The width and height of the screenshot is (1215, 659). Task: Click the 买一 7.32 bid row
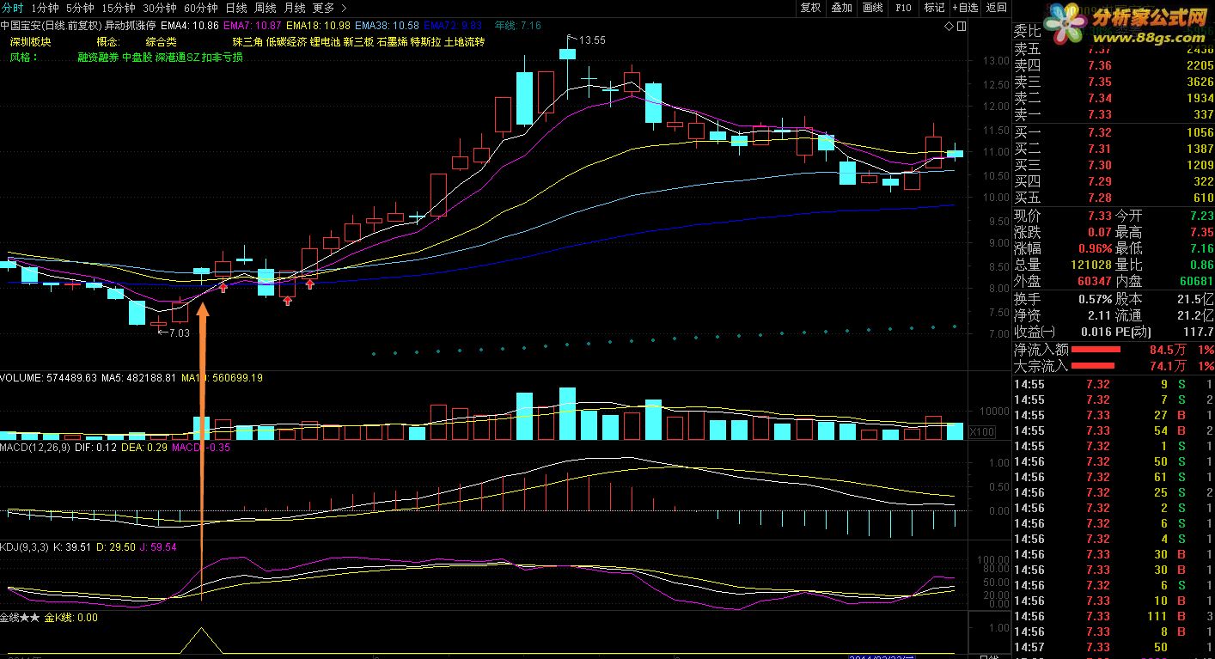tap(1114, 132)
